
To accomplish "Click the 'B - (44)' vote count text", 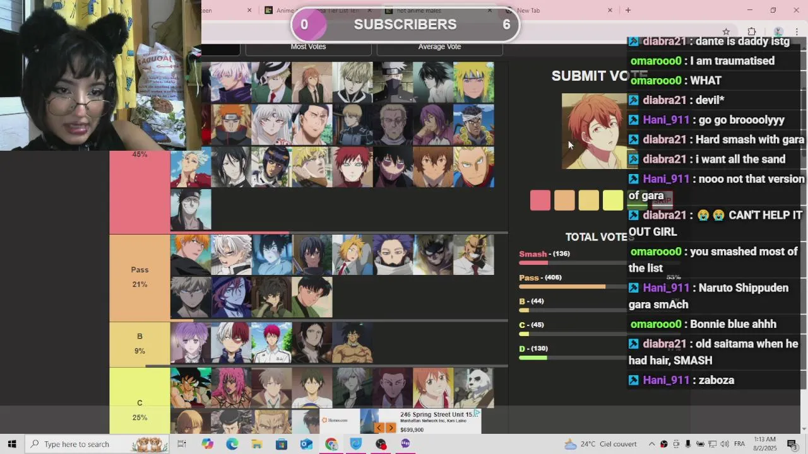I will [532, 301].
